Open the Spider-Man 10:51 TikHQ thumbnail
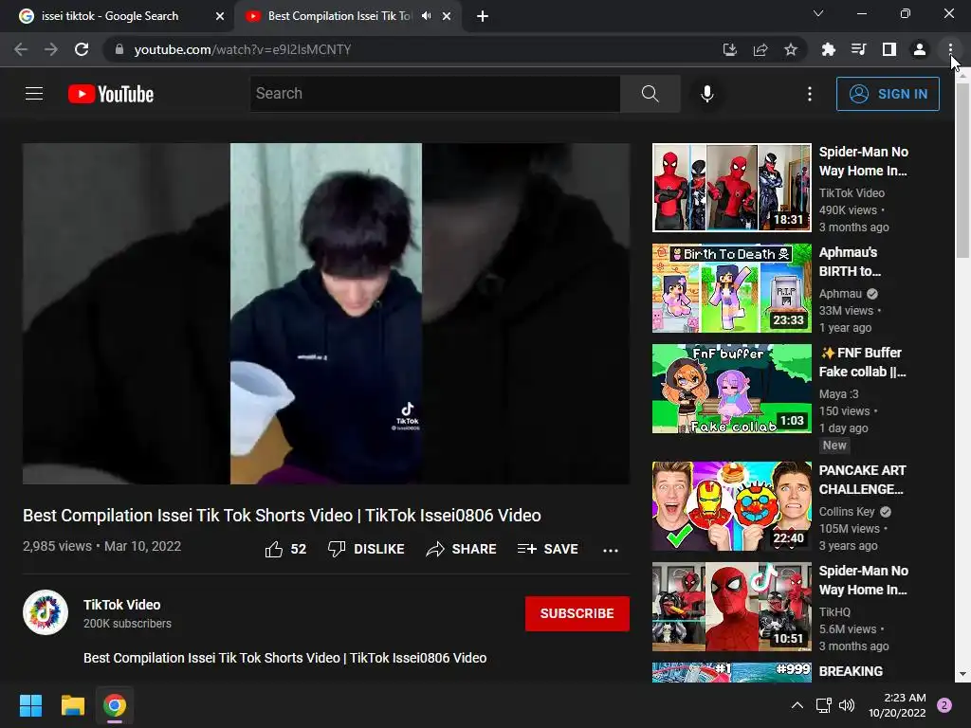 pos(731,607)
